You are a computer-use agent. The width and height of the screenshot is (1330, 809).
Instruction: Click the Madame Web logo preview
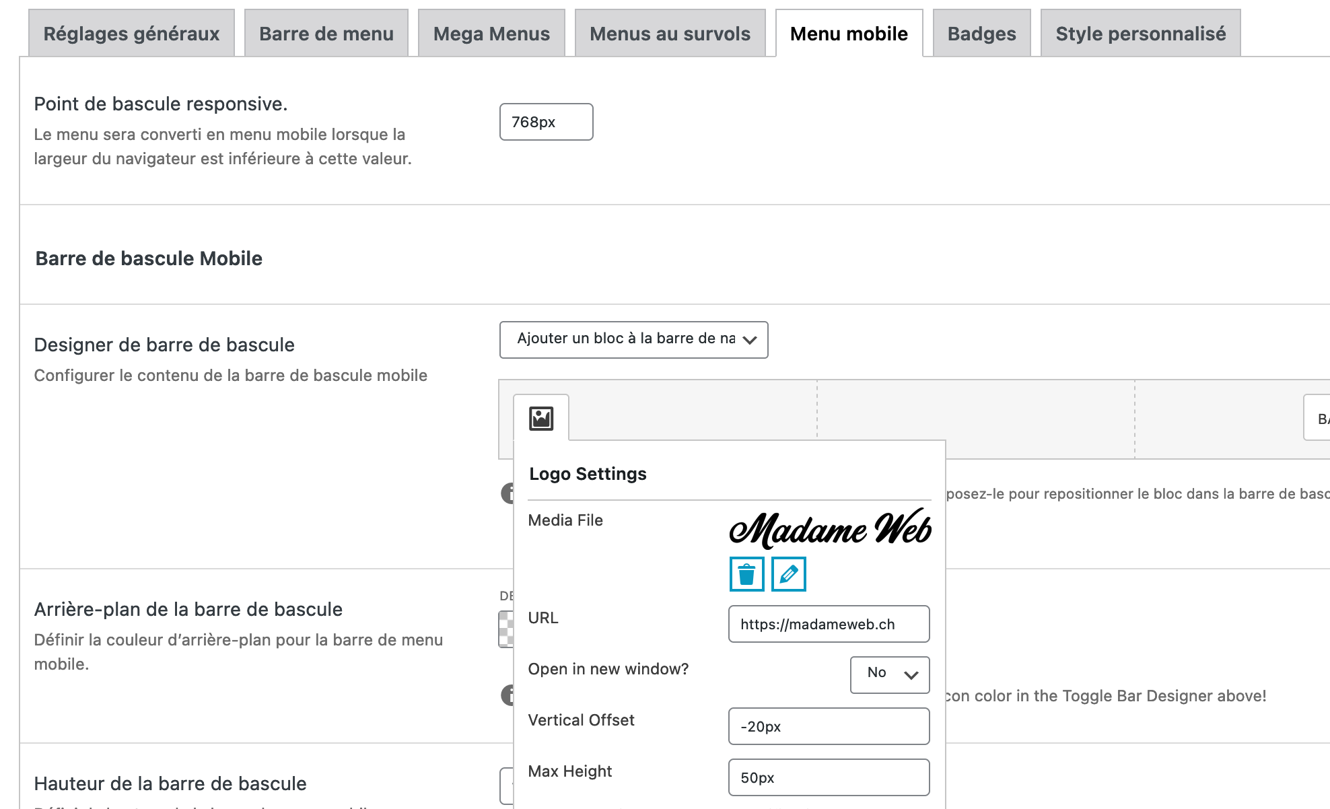coord(830,529)
